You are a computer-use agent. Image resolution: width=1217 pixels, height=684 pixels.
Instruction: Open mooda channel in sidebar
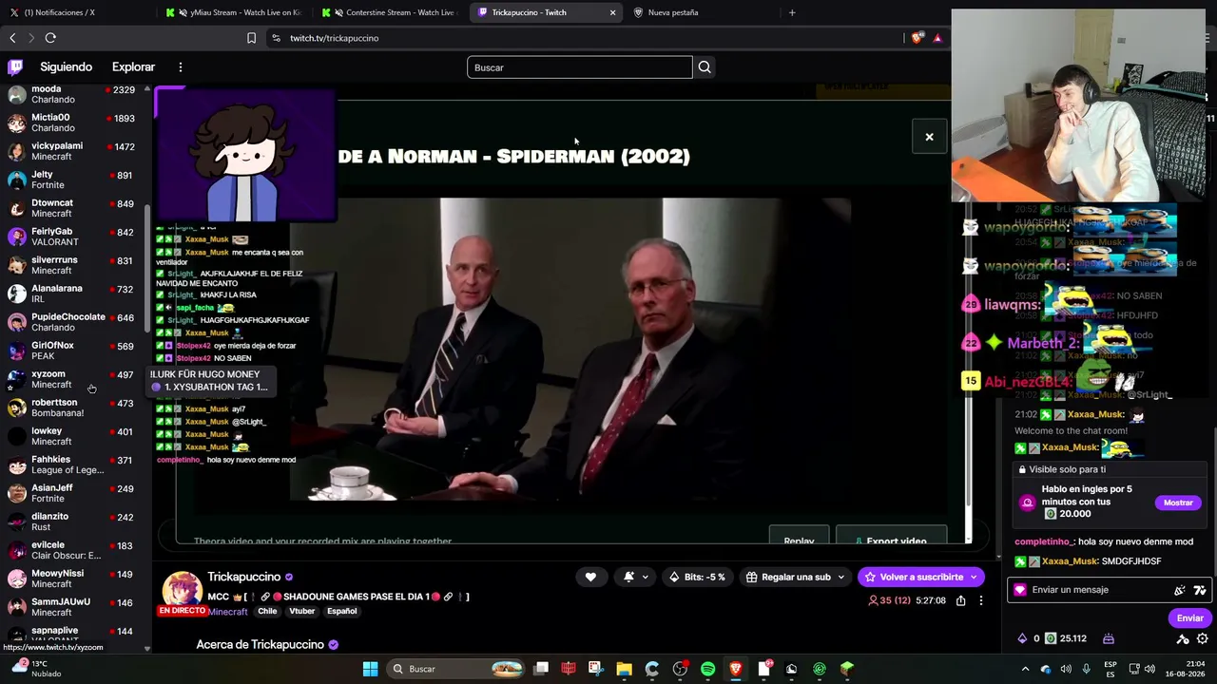pyautogui.click(x=74, y=94)
